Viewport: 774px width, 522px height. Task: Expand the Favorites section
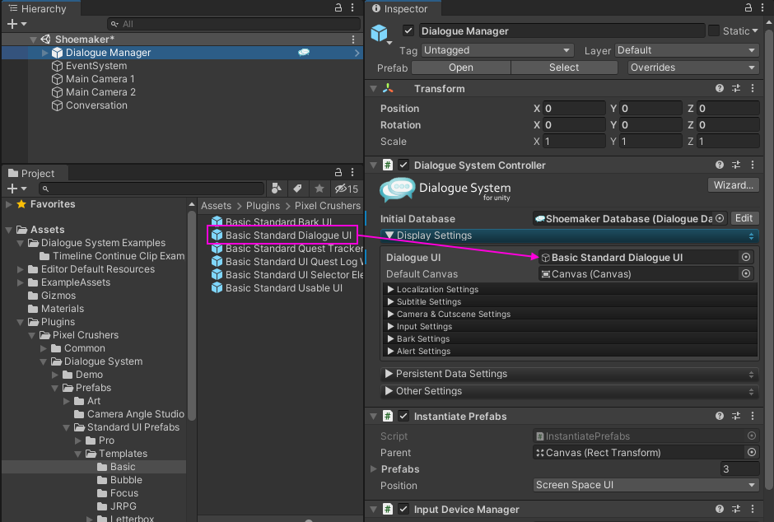pos(8,204)
